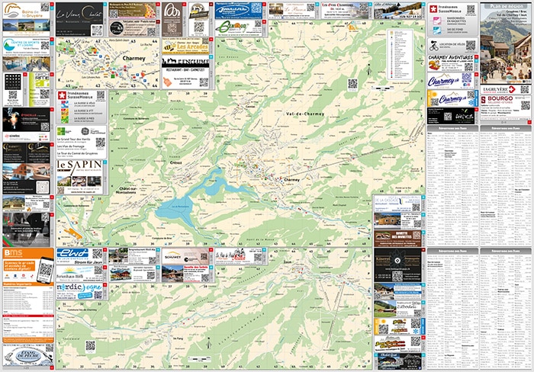Click the Im Fang place label
The height and width of the screenshot is (372, 534).
pos(178,338)
